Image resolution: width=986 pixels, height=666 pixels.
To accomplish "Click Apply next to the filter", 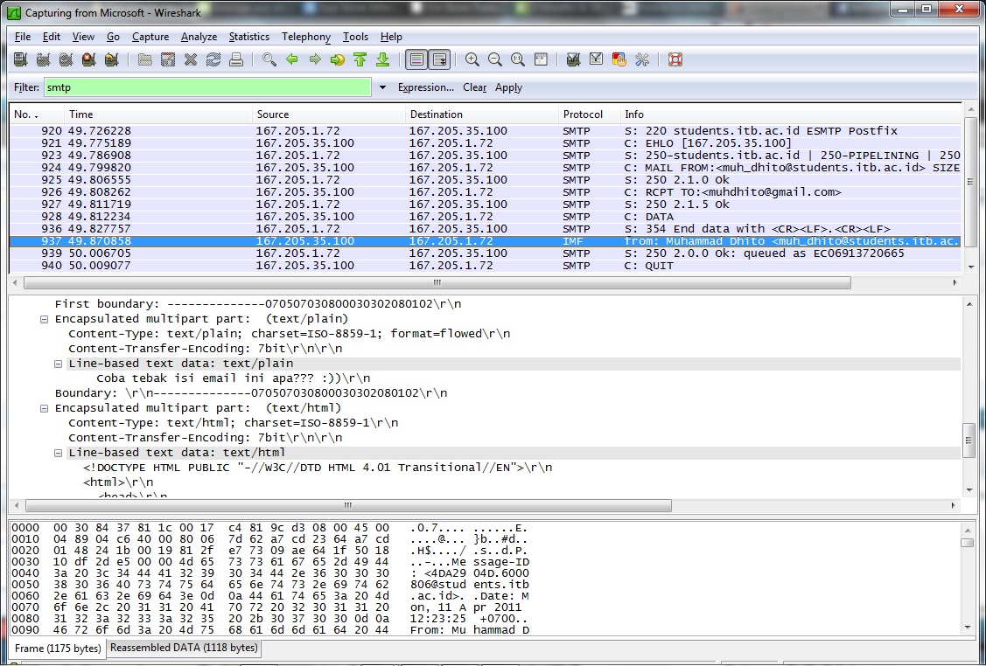I will [x=508, y=87].
